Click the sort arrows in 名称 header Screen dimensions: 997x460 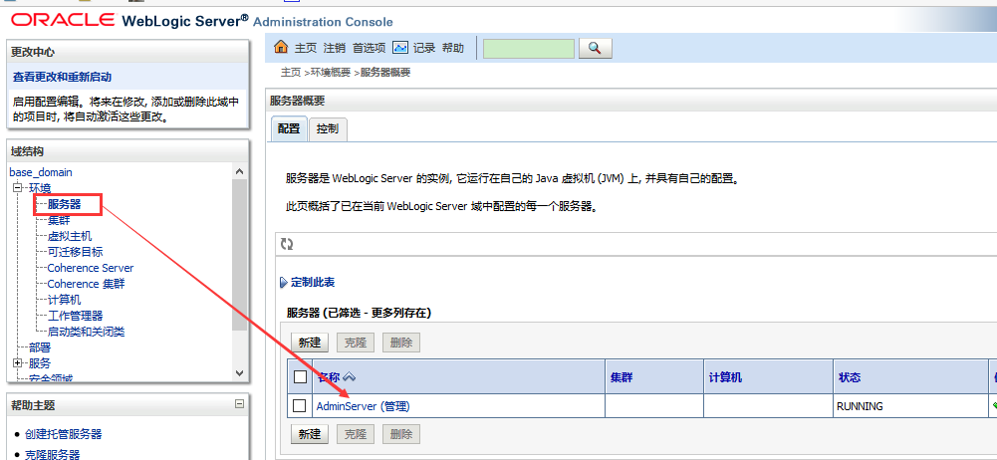pos(349,376)
